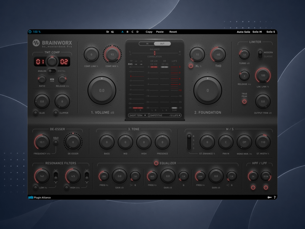305x229 pixels.
Task: Open the Competitive -10 LUFS dropdown
Action: point(165,115)
